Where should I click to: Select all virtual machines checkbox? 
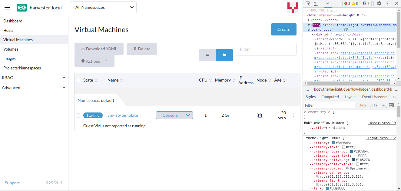click(x=78, y=80)
